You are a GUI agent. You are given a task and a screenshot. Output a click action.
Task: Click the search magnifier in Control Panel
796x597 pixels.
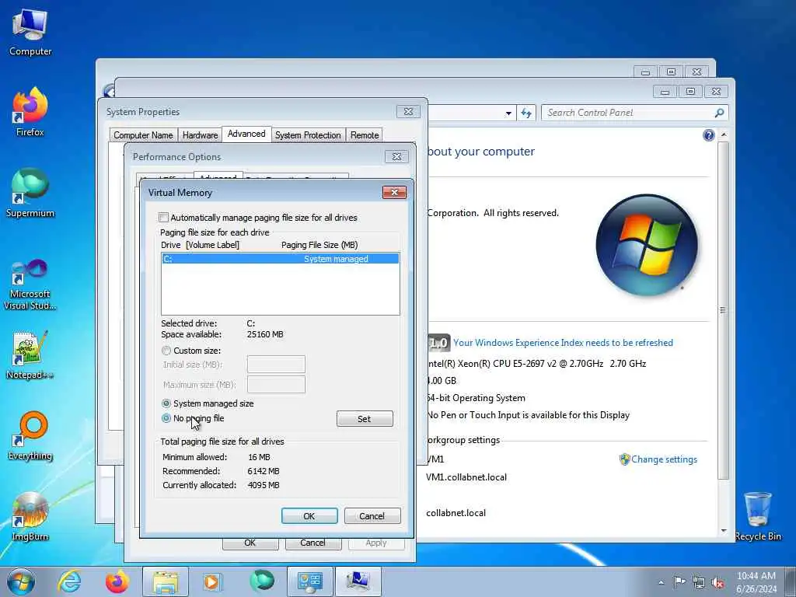pyautogui.click(x=719, y=113)
